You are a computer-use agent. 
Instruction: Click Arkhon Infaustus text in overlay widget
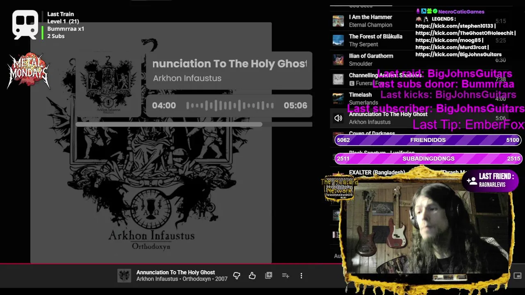point(187,78)
